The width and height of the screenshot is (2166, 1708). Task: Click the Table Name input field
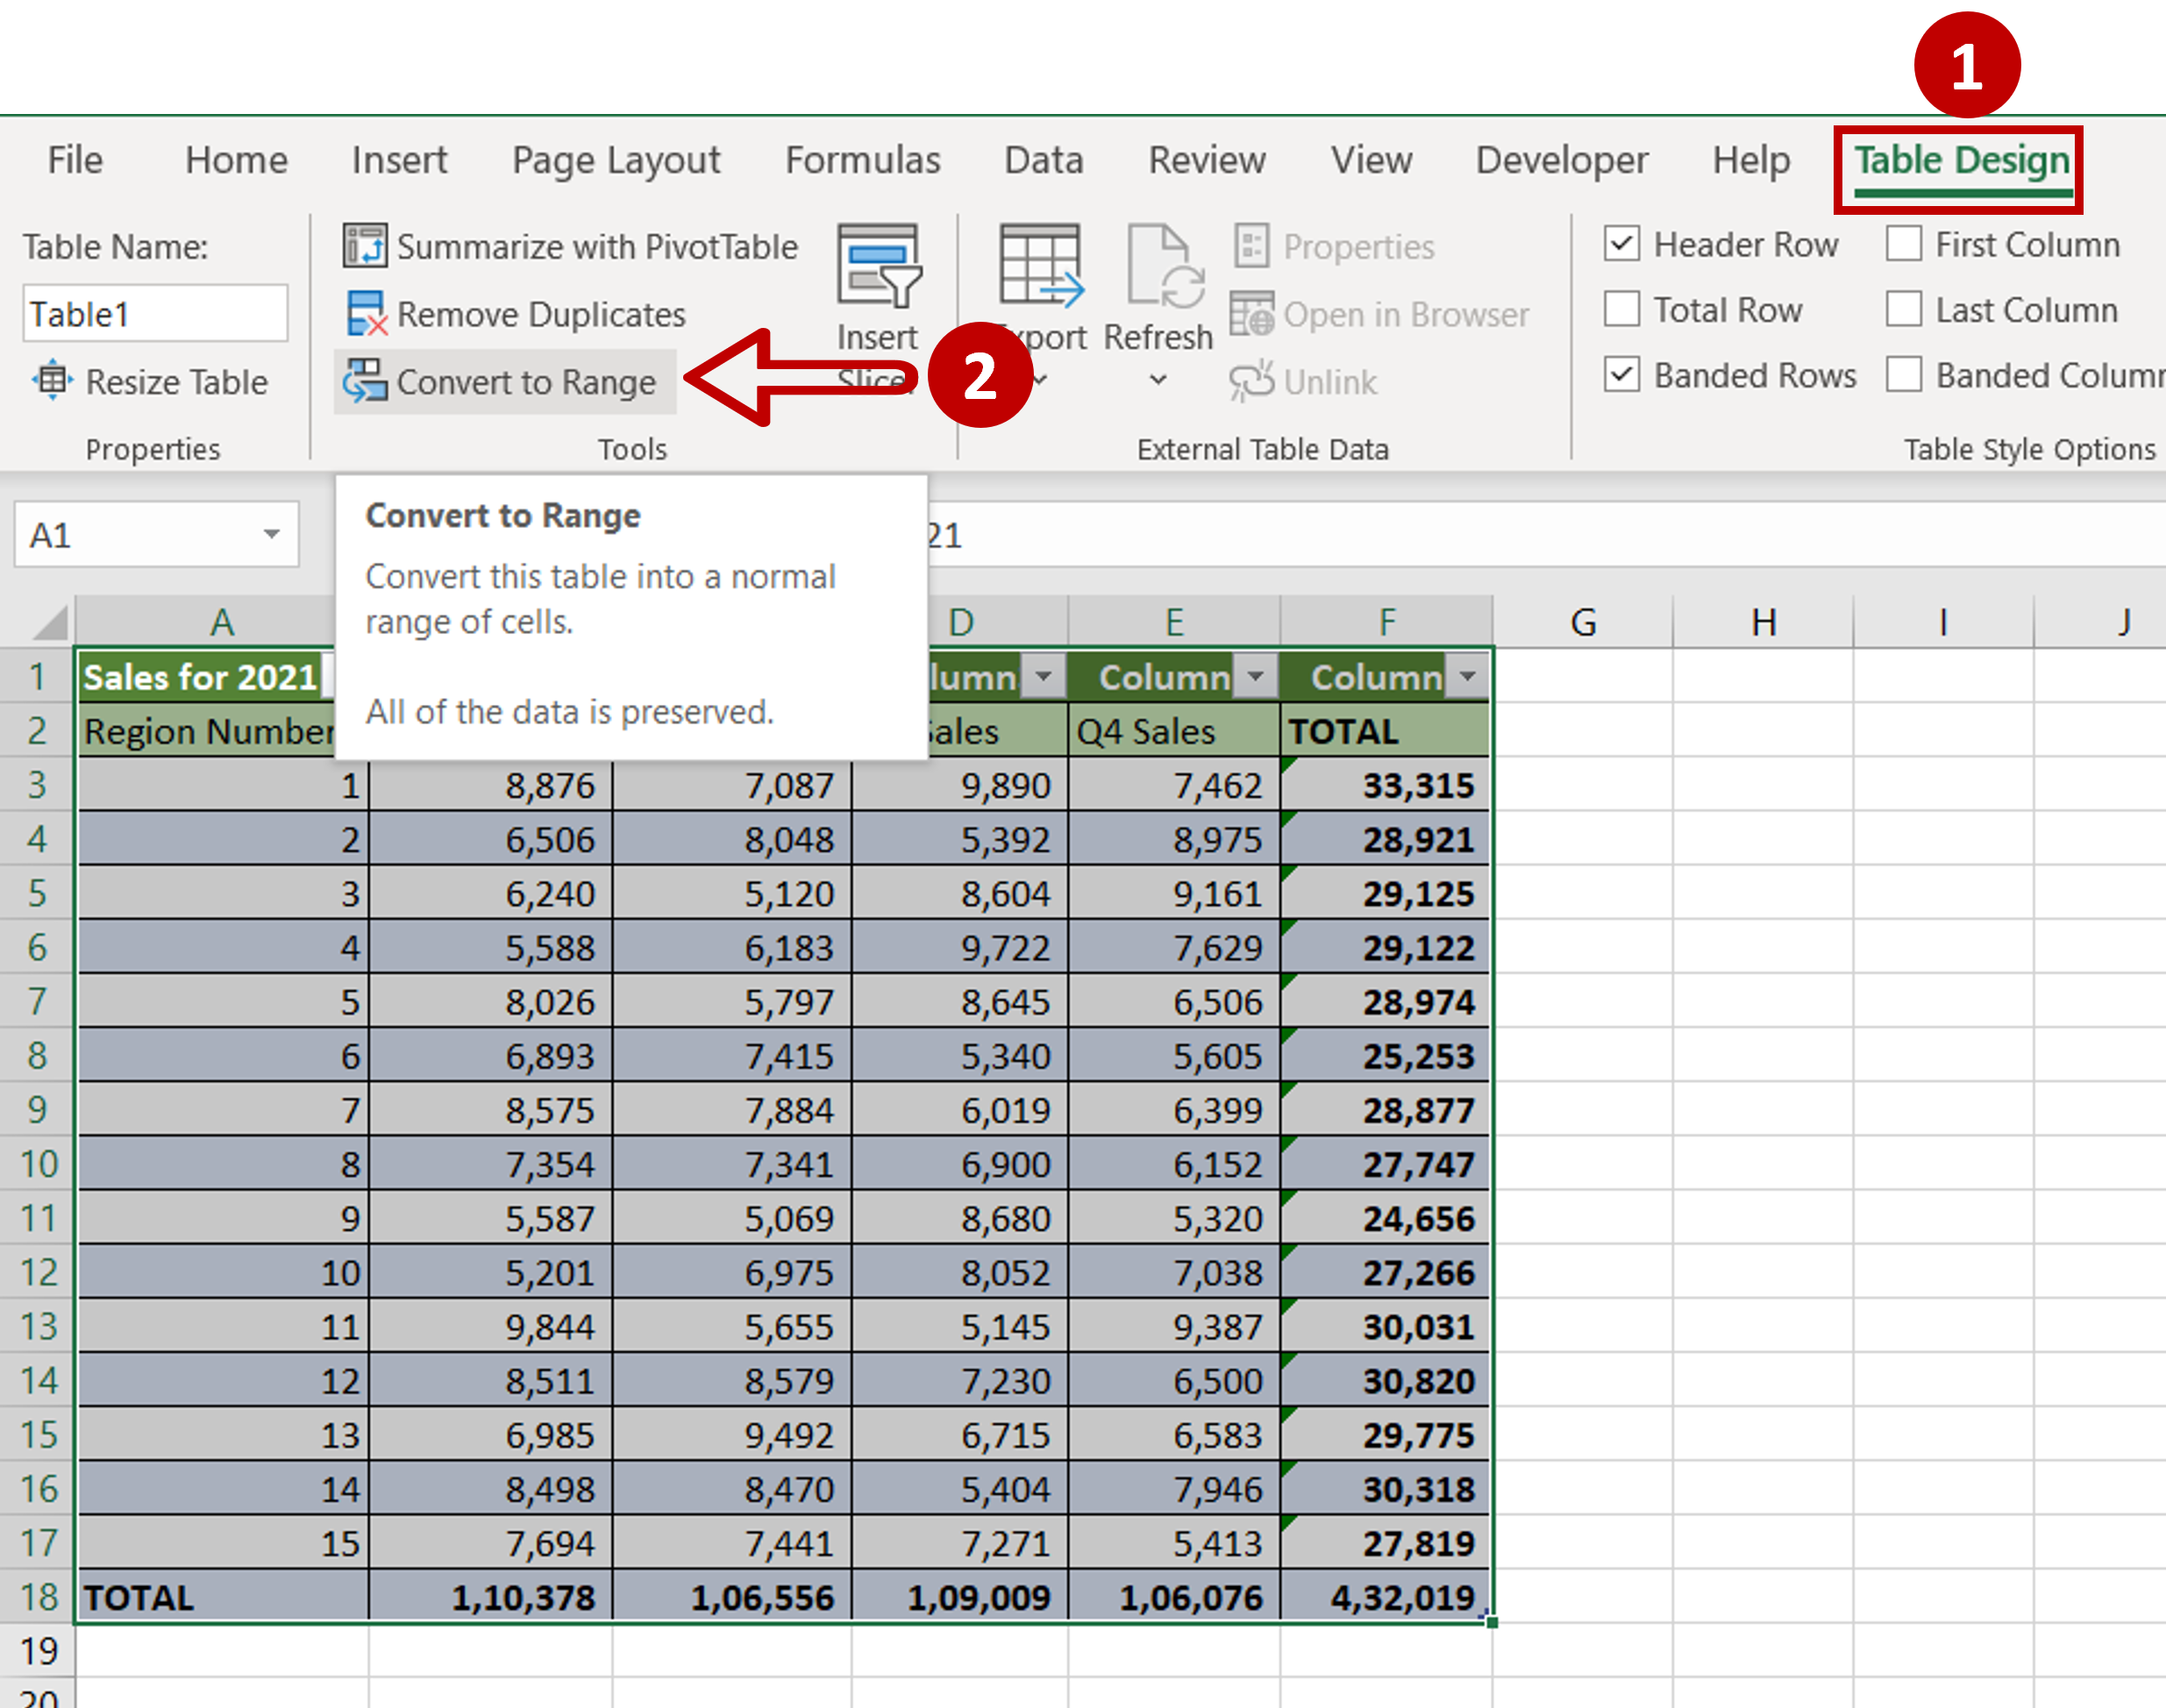tap(154, 313)
